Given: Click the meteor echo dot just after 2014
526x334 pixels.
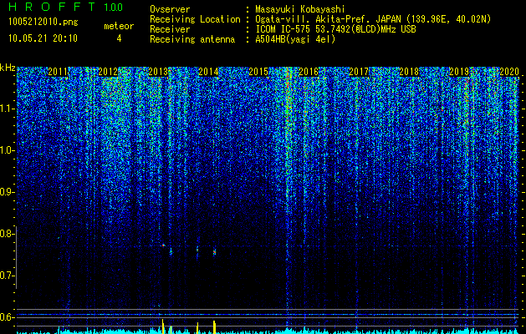Looking at the screenshot, I should [214, 251].
